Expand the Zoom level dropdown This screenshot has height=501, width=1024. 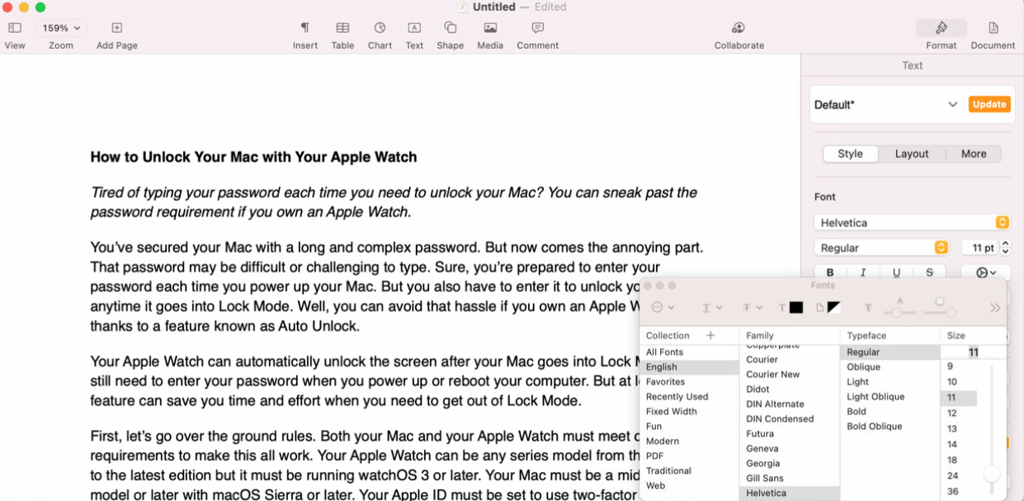point(60,27)
